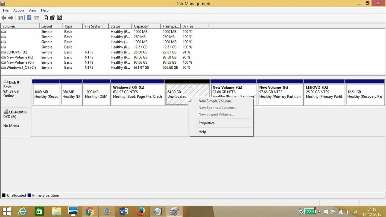Open the Windows Start button
Viewport: 386px width, 217px height.
7,212
